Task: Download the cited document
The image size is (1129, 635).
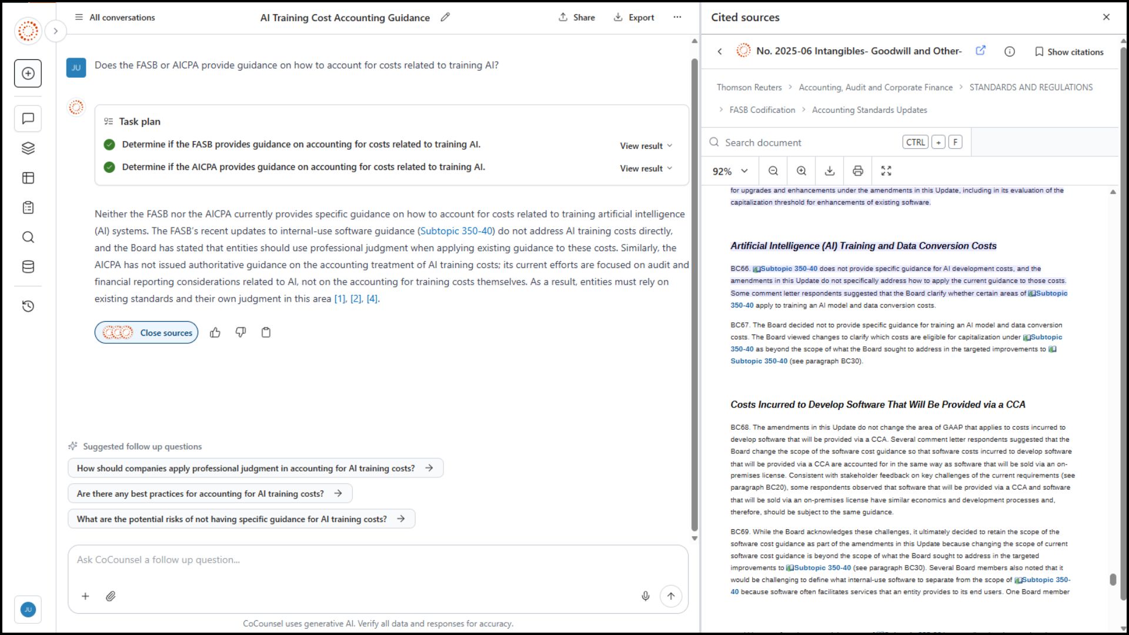Action: (x=830, y=171)
